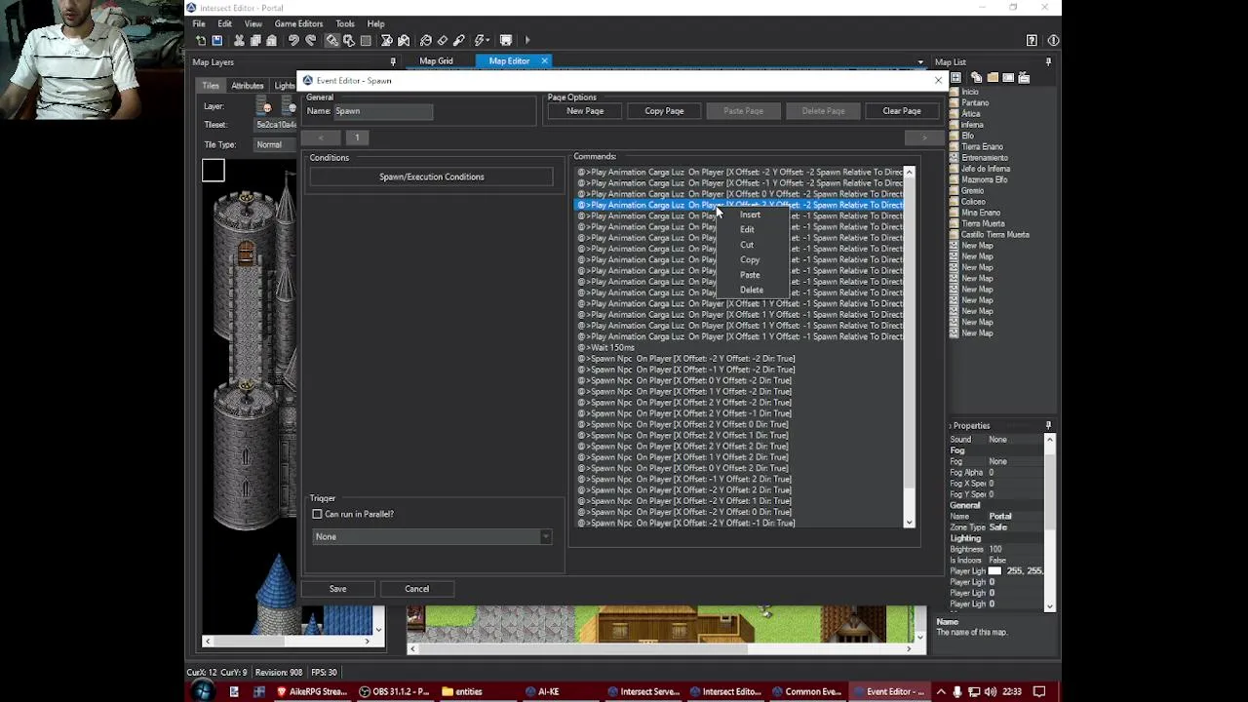Viewport: 1248px width, 702px height.
Task: Open the Game Editors menu
Action: [298, 23]
